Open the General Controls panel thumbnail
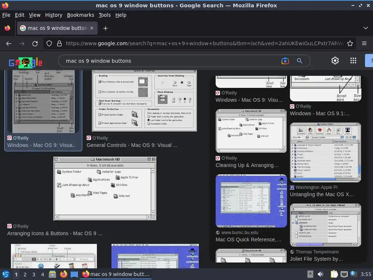Screen dimensions: 373x280 click(144, 101)
